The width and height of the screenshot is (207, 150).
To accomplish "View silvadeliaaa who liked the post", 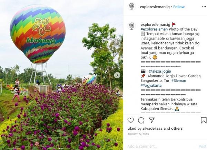I will [x=152, y=128].
